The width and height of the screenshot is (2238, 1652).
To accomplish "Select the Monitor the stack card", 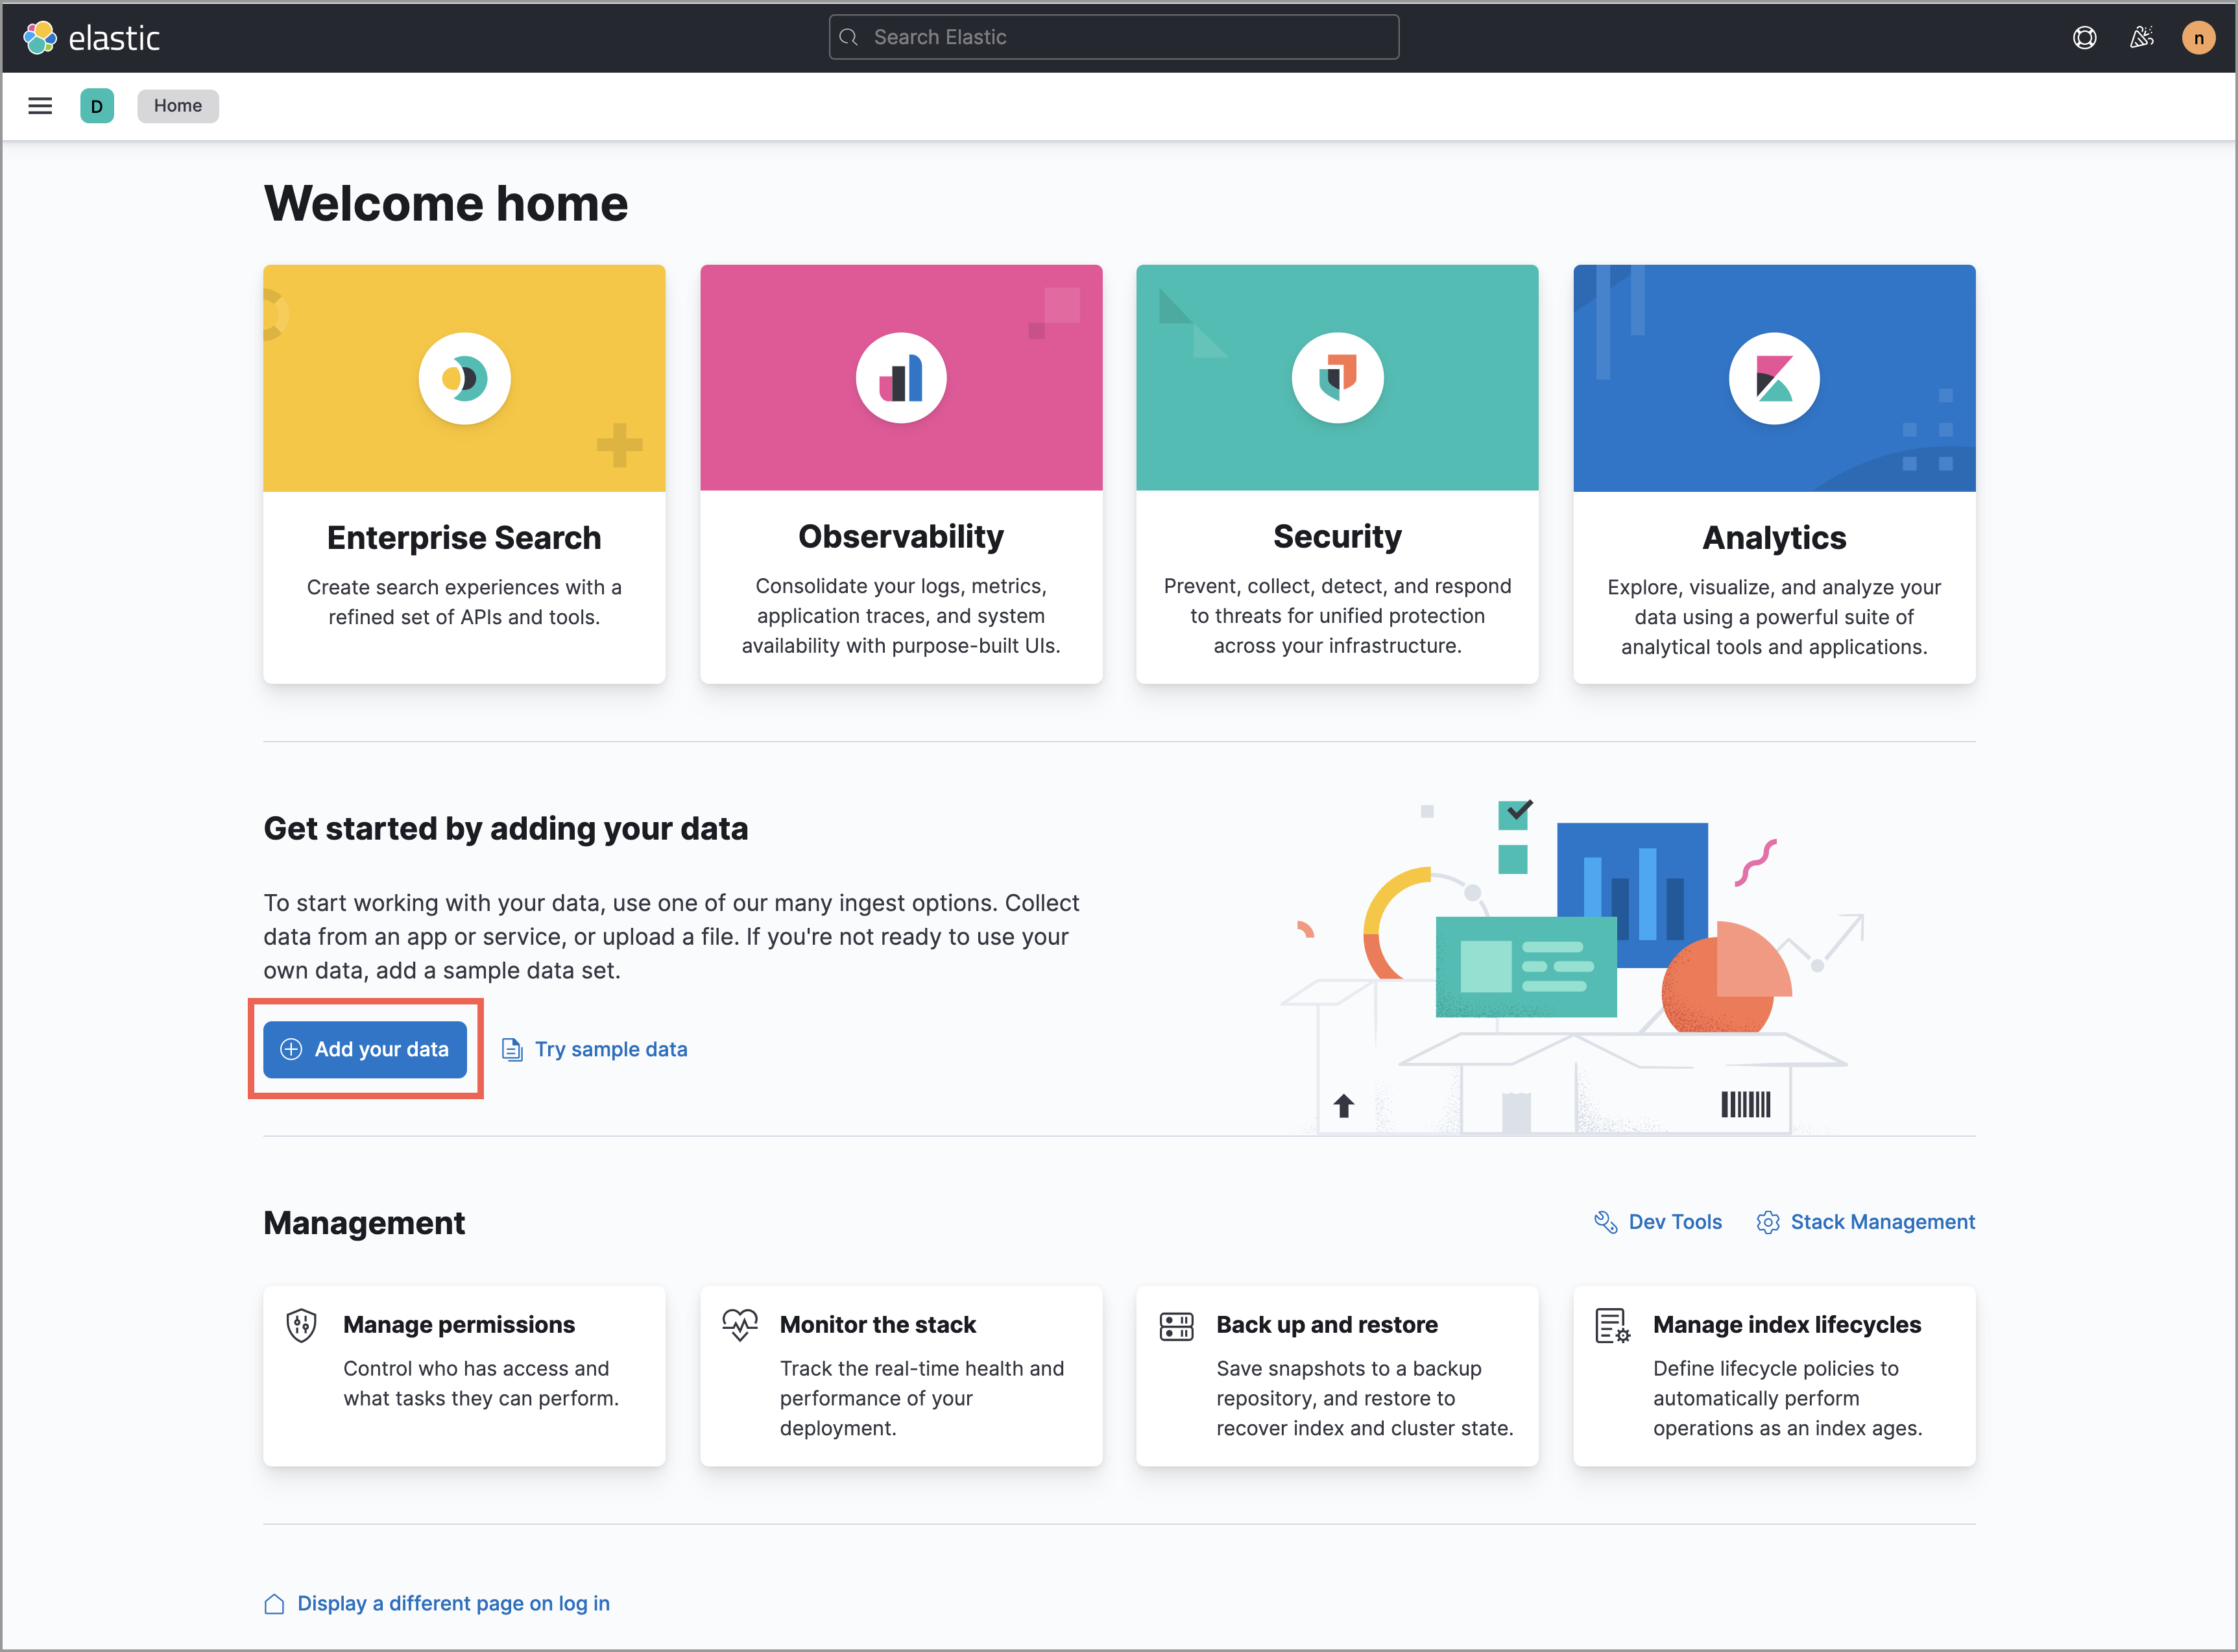I will pos(900,1375).
